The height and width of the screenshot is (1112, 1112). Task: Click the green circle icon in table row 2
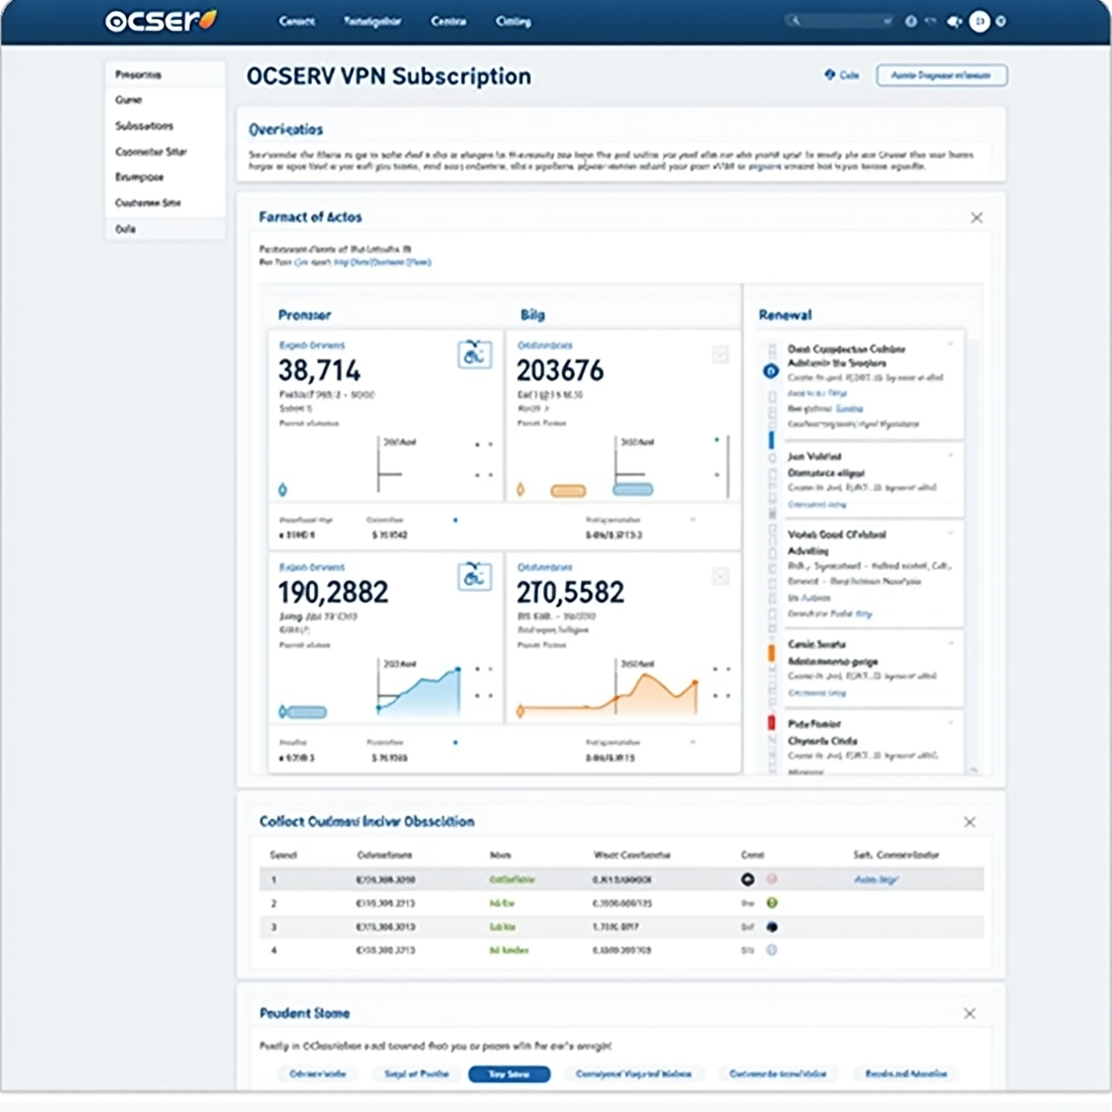[771, 903]
